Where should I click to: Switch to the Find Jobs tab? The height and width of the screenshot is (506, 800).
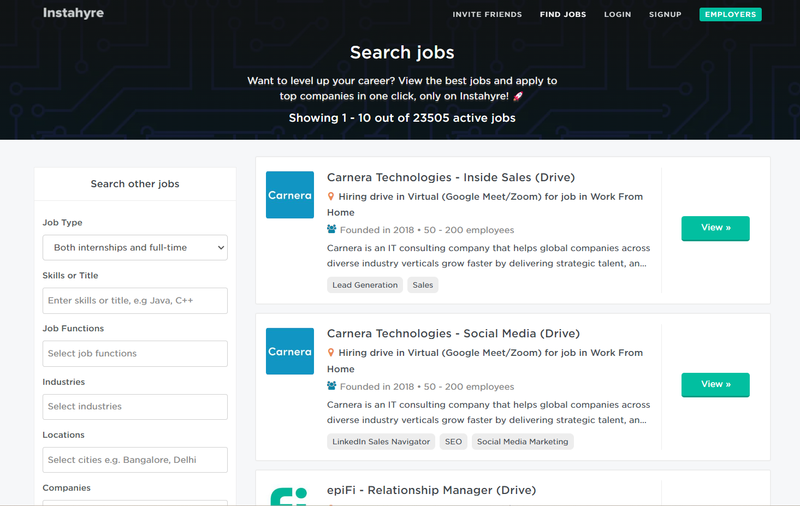coord(563,14)
